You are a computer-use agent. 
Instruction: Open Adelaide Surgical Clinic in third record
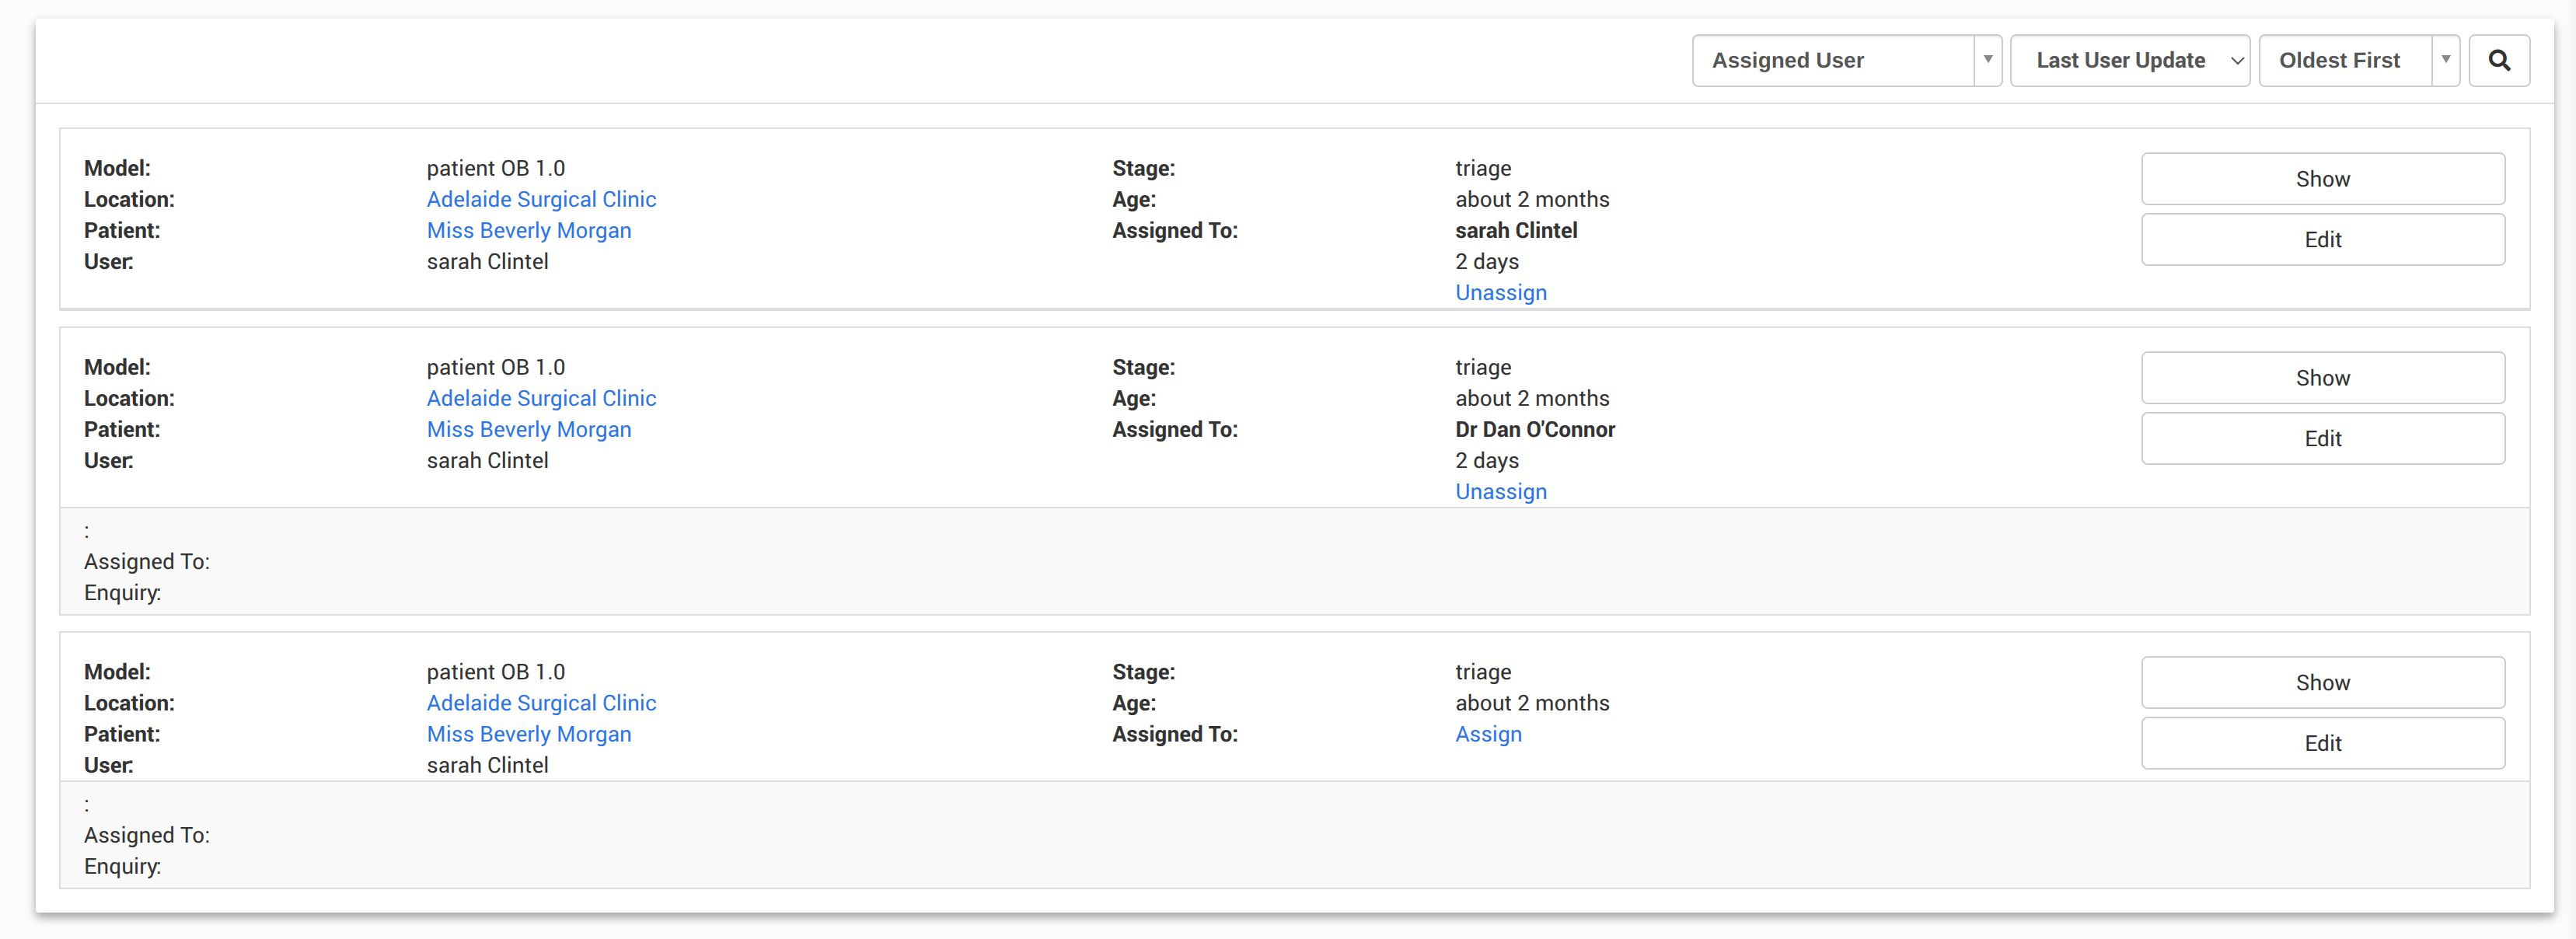[x=541, y=703]
